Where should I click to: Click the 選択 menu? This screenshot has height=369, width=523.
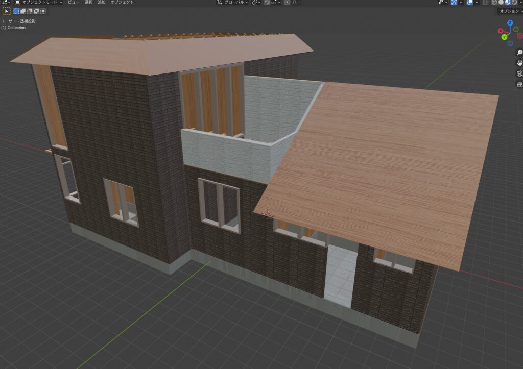click(x=88, y=2)
